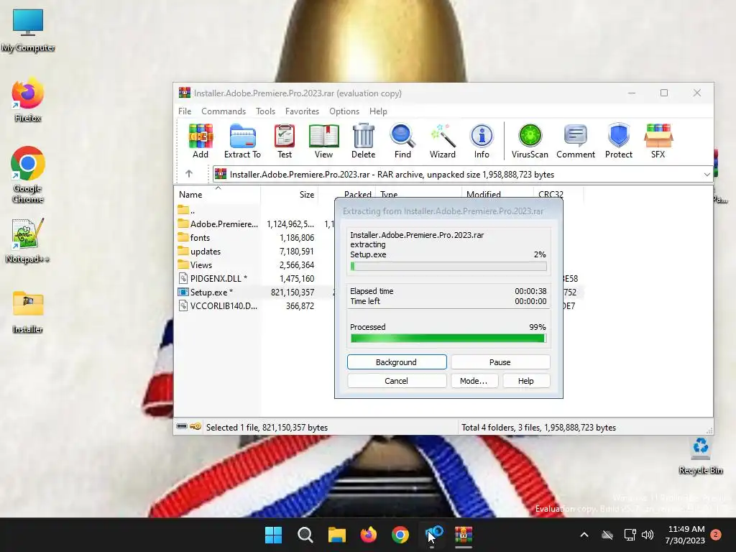The width and height of the screenshot is (736, 552).
Task: Click the password key icon in status bar
Action: click(195, 427)
